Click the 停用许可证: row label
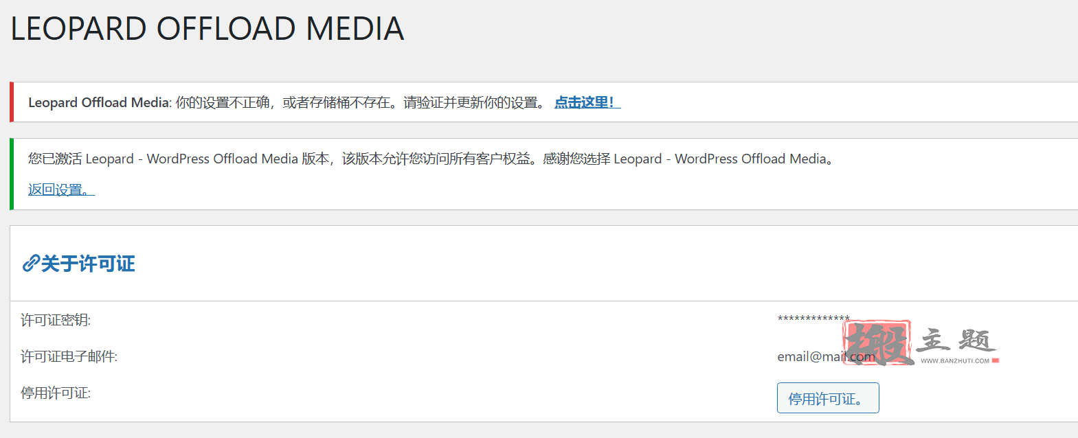 click(56, 393)
